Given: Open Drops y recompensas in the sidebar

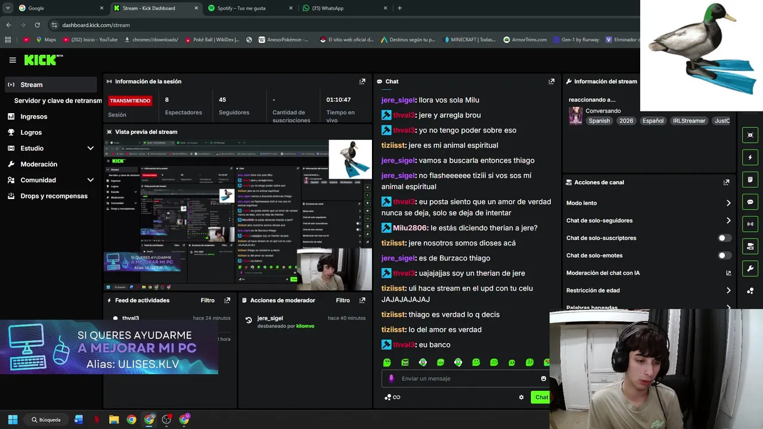Looking at the screenshot, I should [51, 196].
